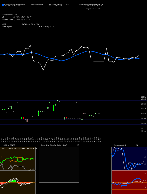Select the '(MGR) 10, 54.1, 44.2' values
This screenshot has height=194, width=147.
point(31,24)
